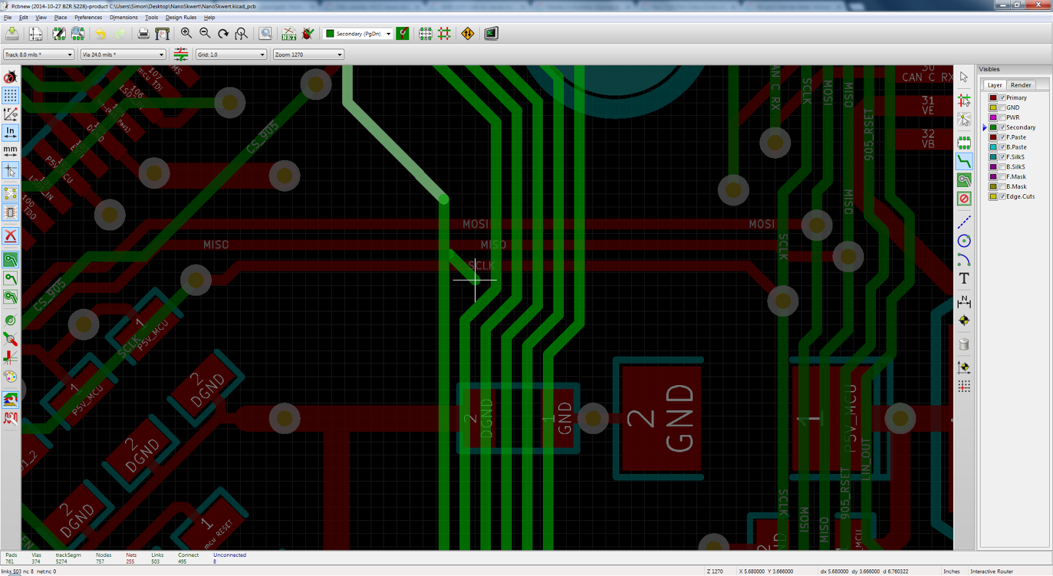
Task: Click the Primary layer color swatch
Action: [993, 97]
